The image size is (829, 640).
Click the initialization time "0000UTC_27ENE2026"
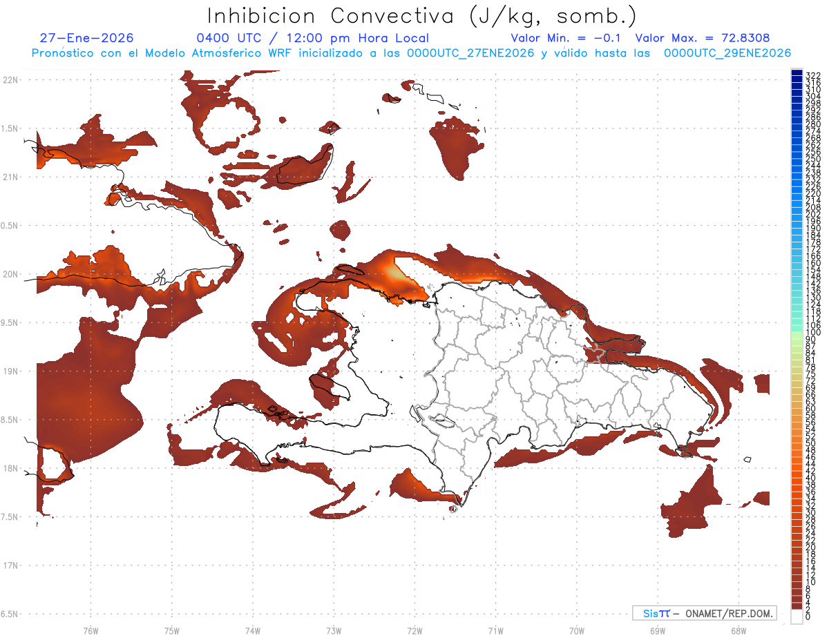coord(470,53)
